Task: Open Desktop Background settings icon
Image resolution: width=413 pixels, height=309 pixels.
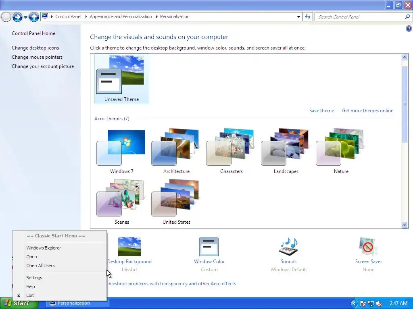Action: tap(129, 247)
